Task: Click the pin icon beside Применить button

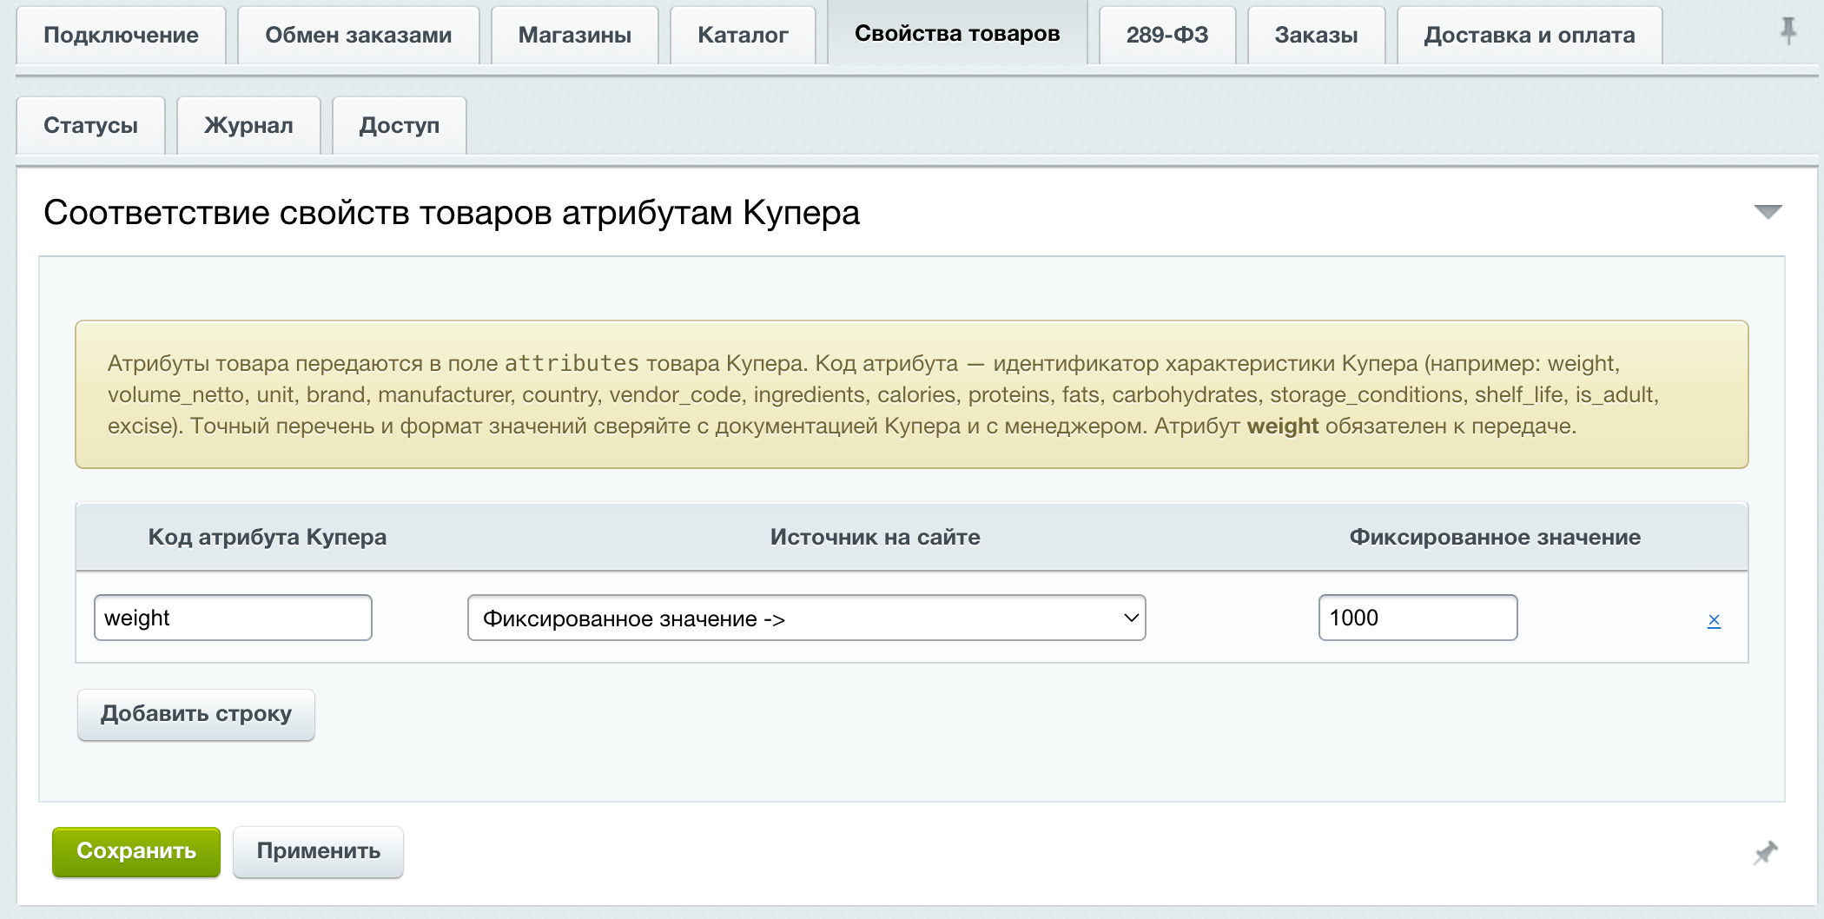Action: pyautogui.click(x=1765, y=852)
